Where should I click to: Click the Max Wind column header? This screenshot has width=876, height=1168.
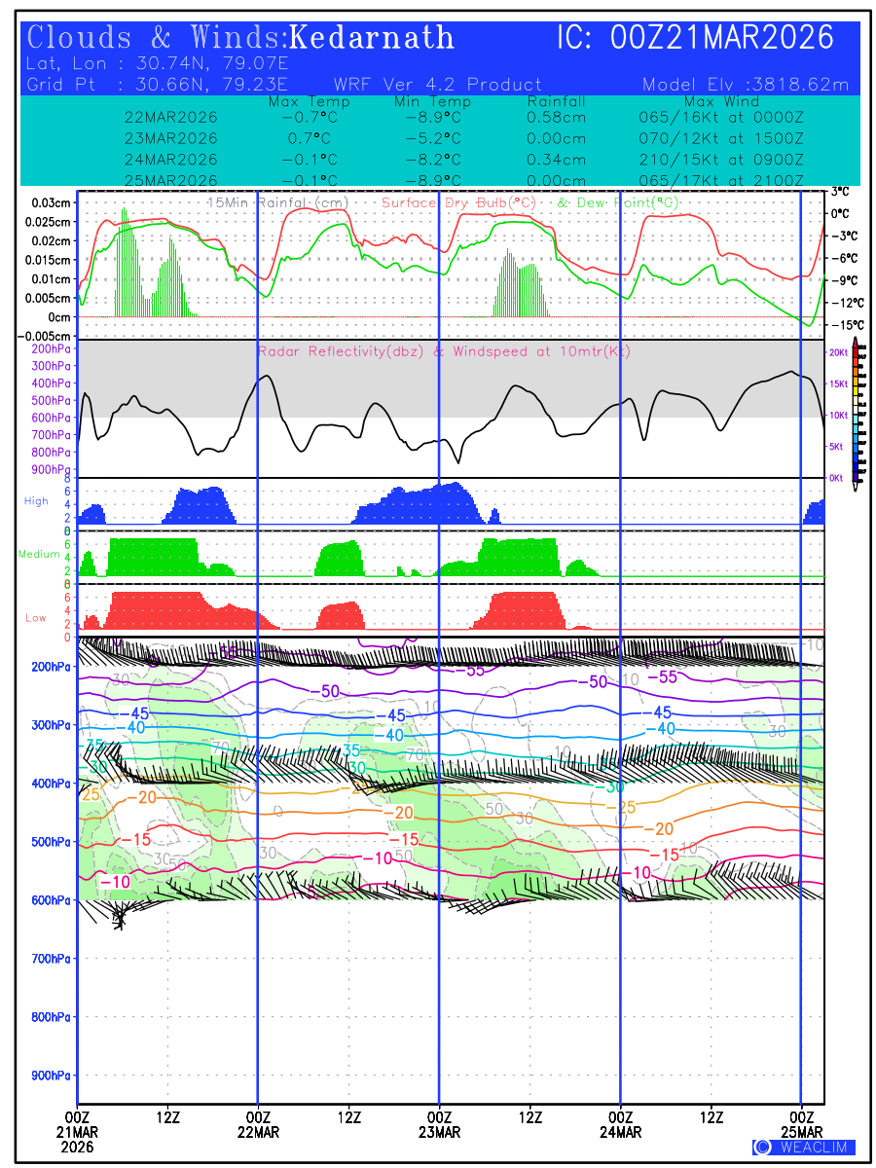[720, 101]
